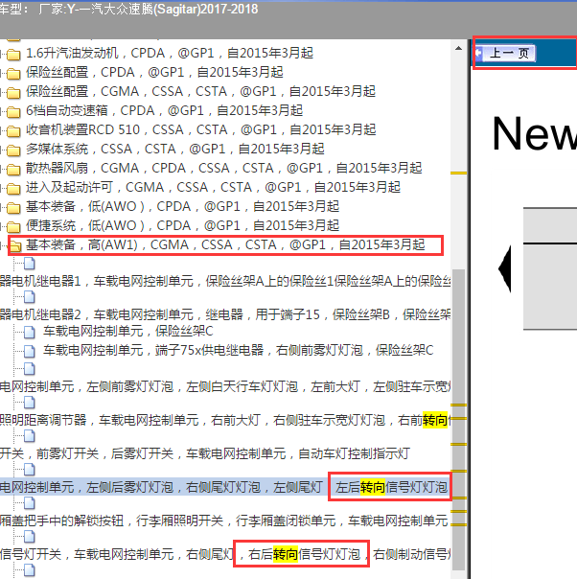The image size is (577, 579).
Task: Open folder icon for 收音机装置RCD 510
Action: [13, 131]
